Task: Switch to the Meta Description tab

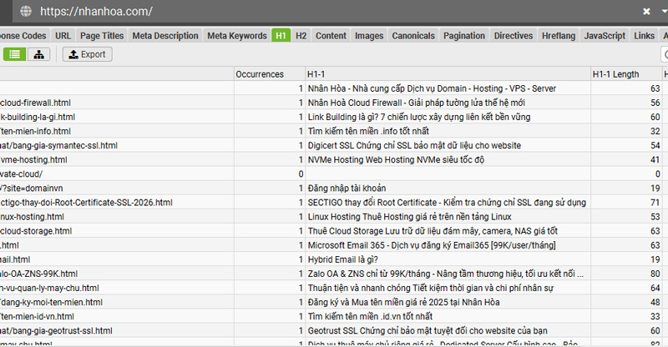Action: pyautogui.click(x=164, y=36)
